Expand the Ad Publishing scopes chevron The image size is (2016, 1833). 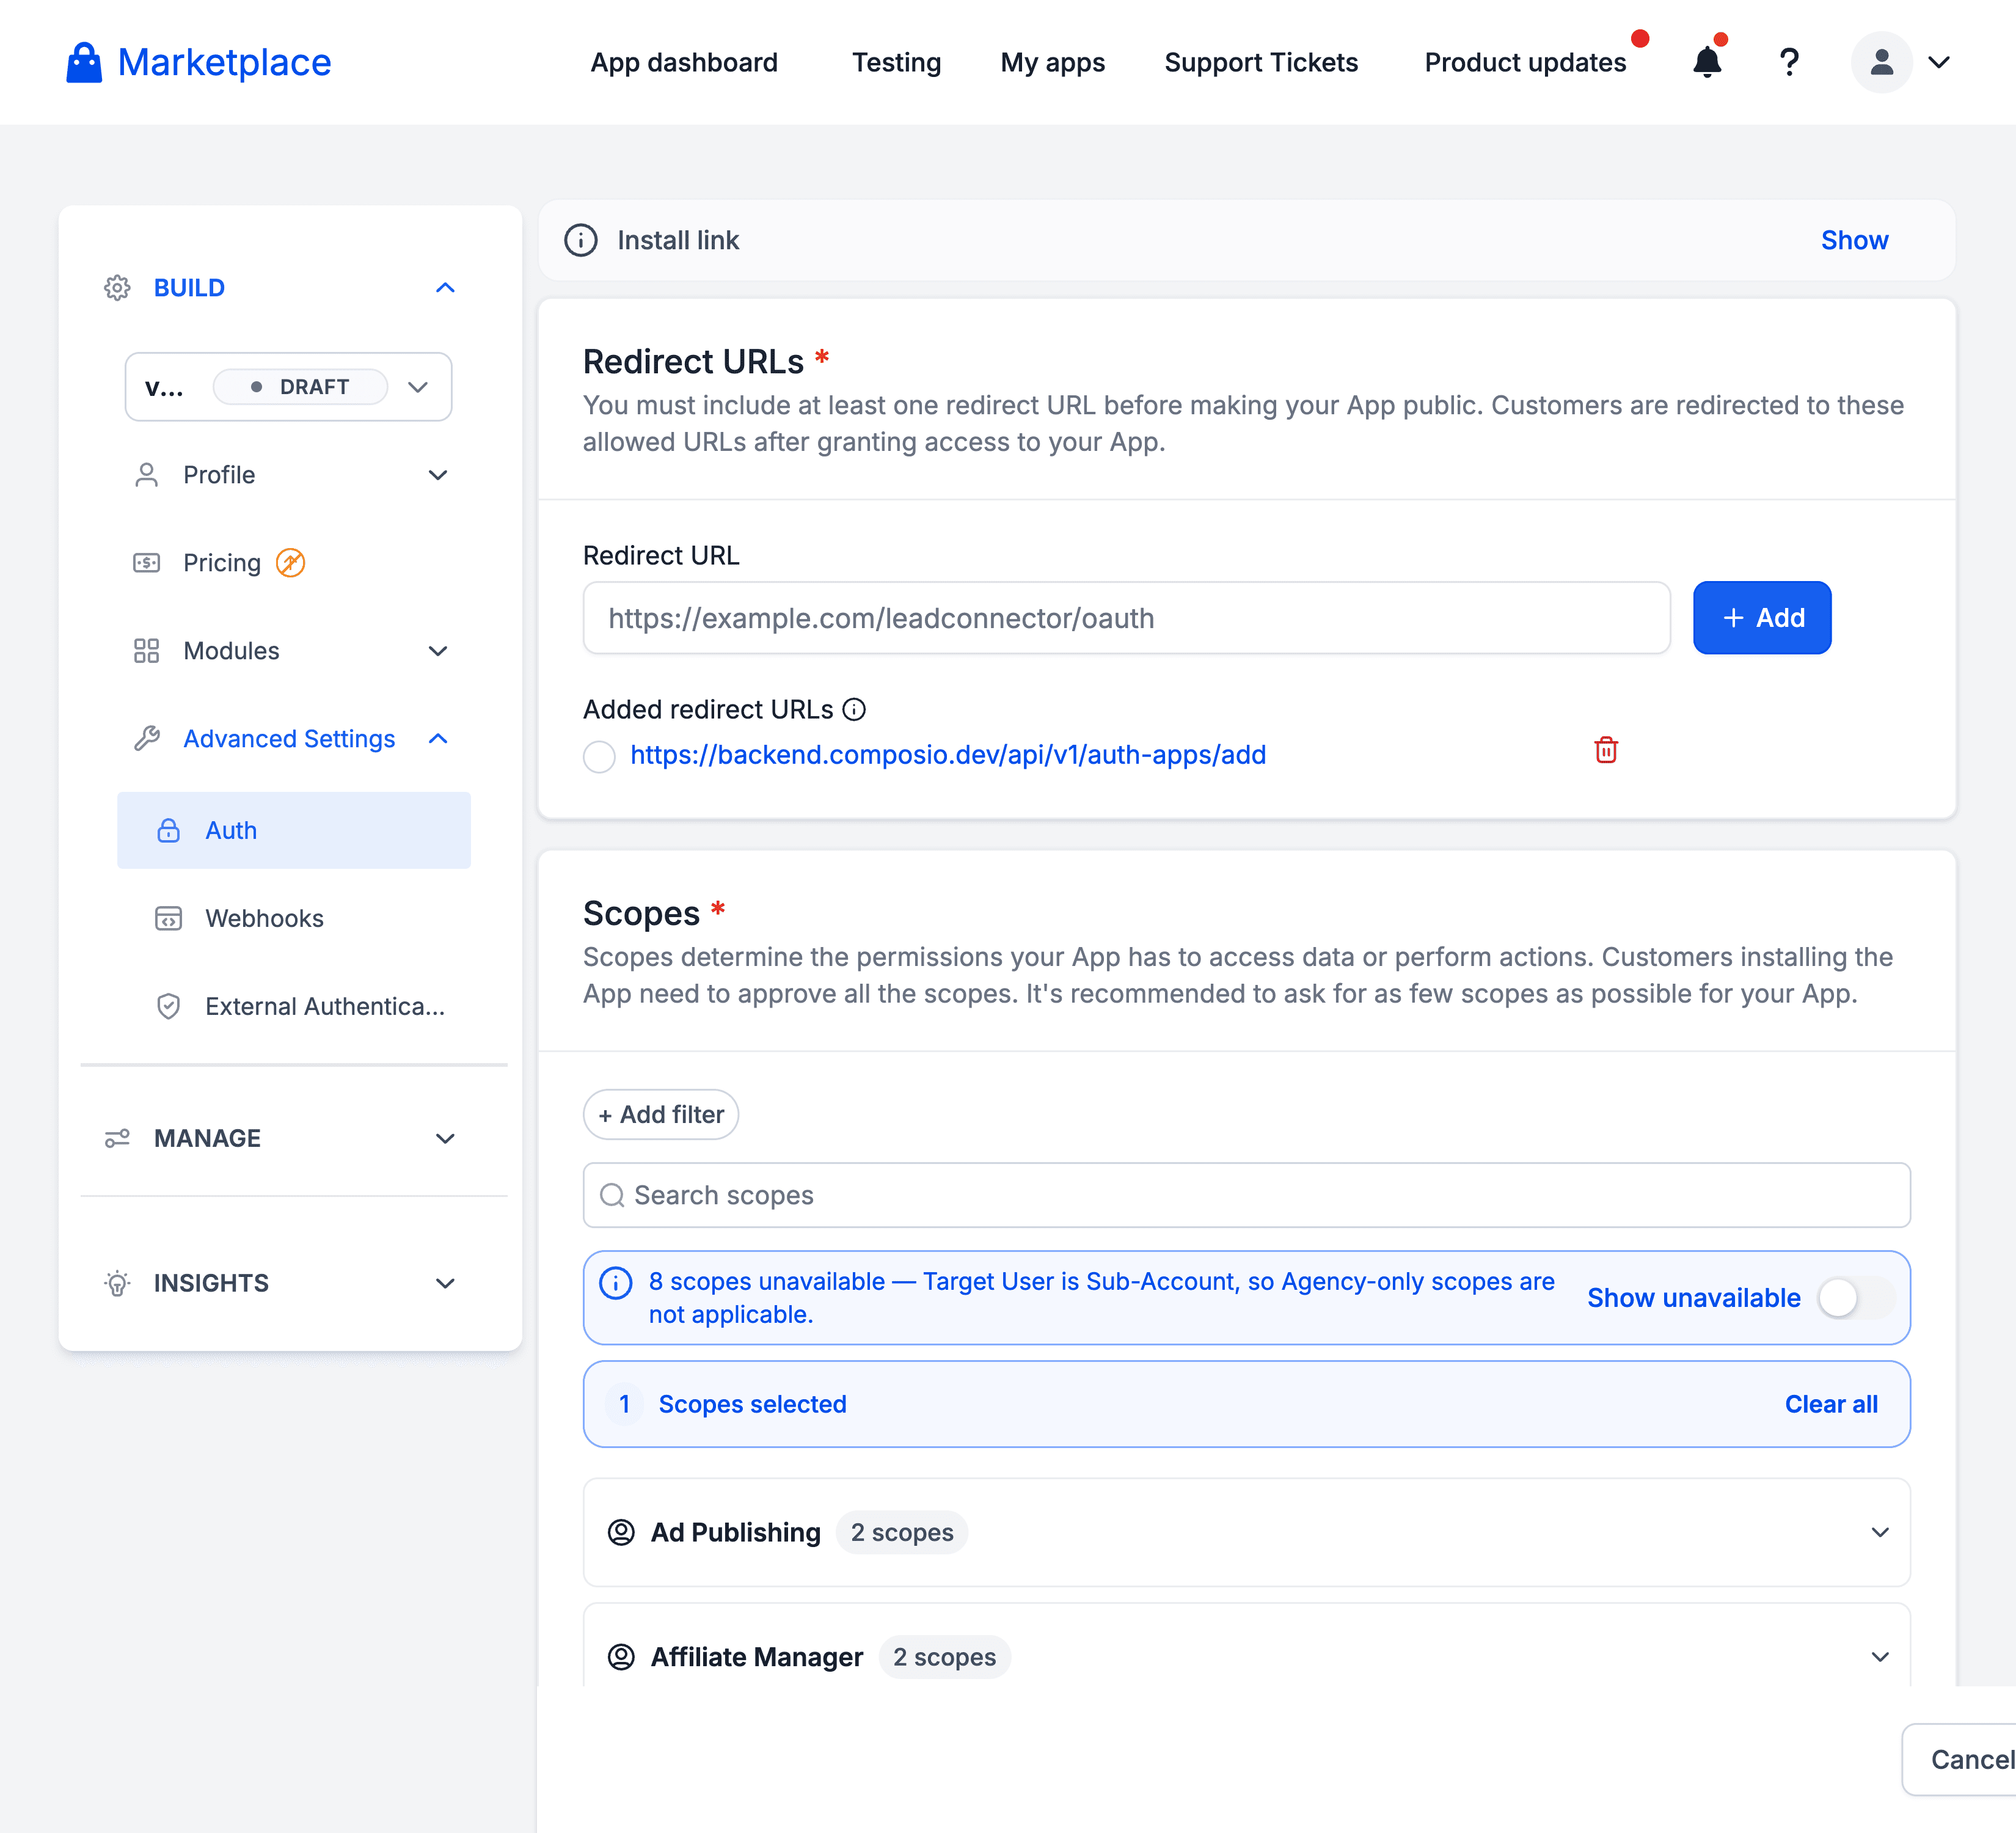tap(1880, 1533)
